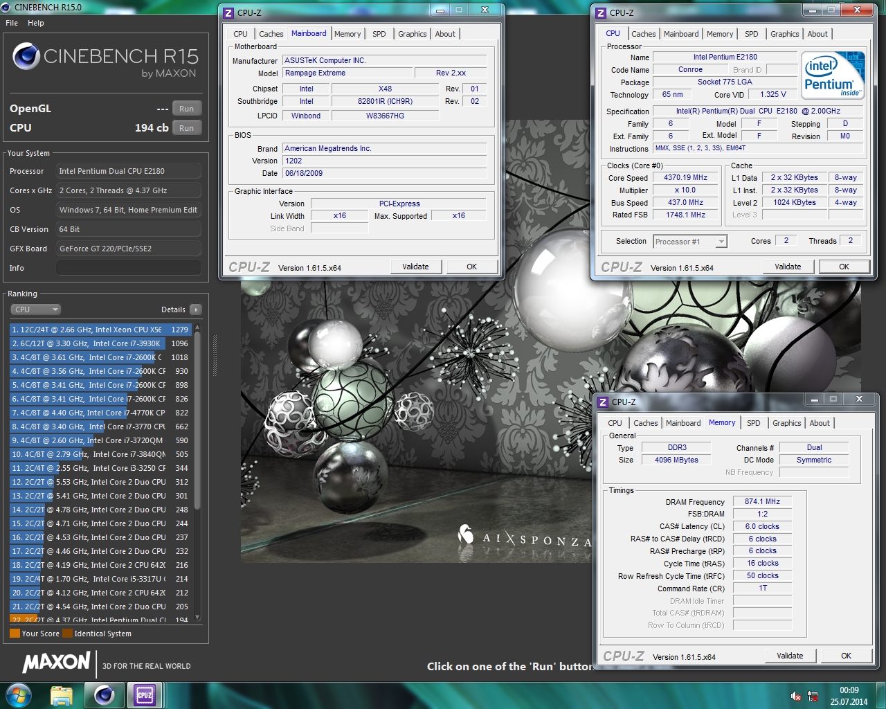Open the About tab in CPU tab window
The height and width of the screenshot is (709, 886).
pos(817,34)
